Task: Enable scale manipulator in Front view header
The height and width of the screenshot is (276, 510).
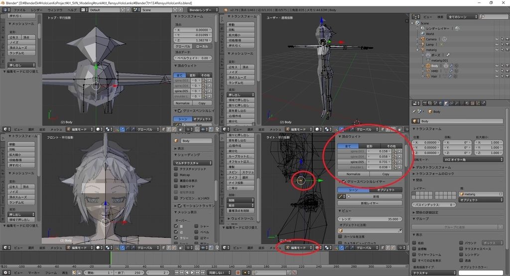Action: point(132,248)
